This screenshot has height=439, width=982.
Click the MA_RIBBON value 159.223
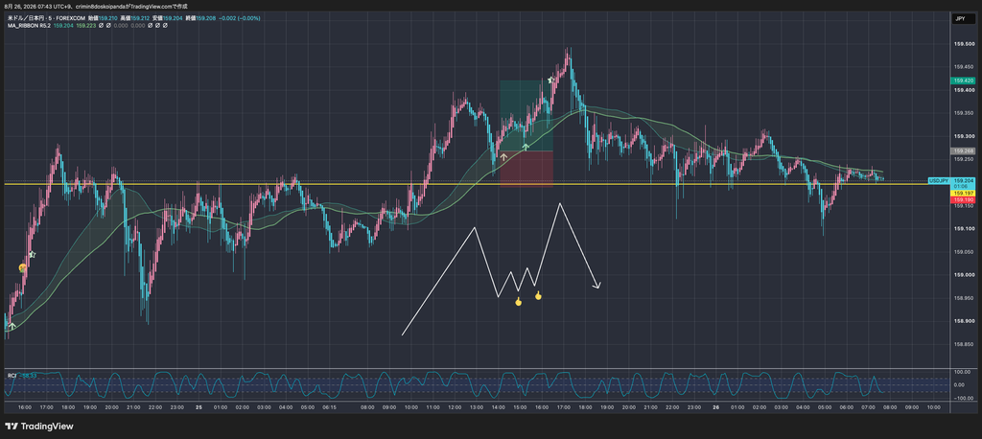tap(85, 26)
